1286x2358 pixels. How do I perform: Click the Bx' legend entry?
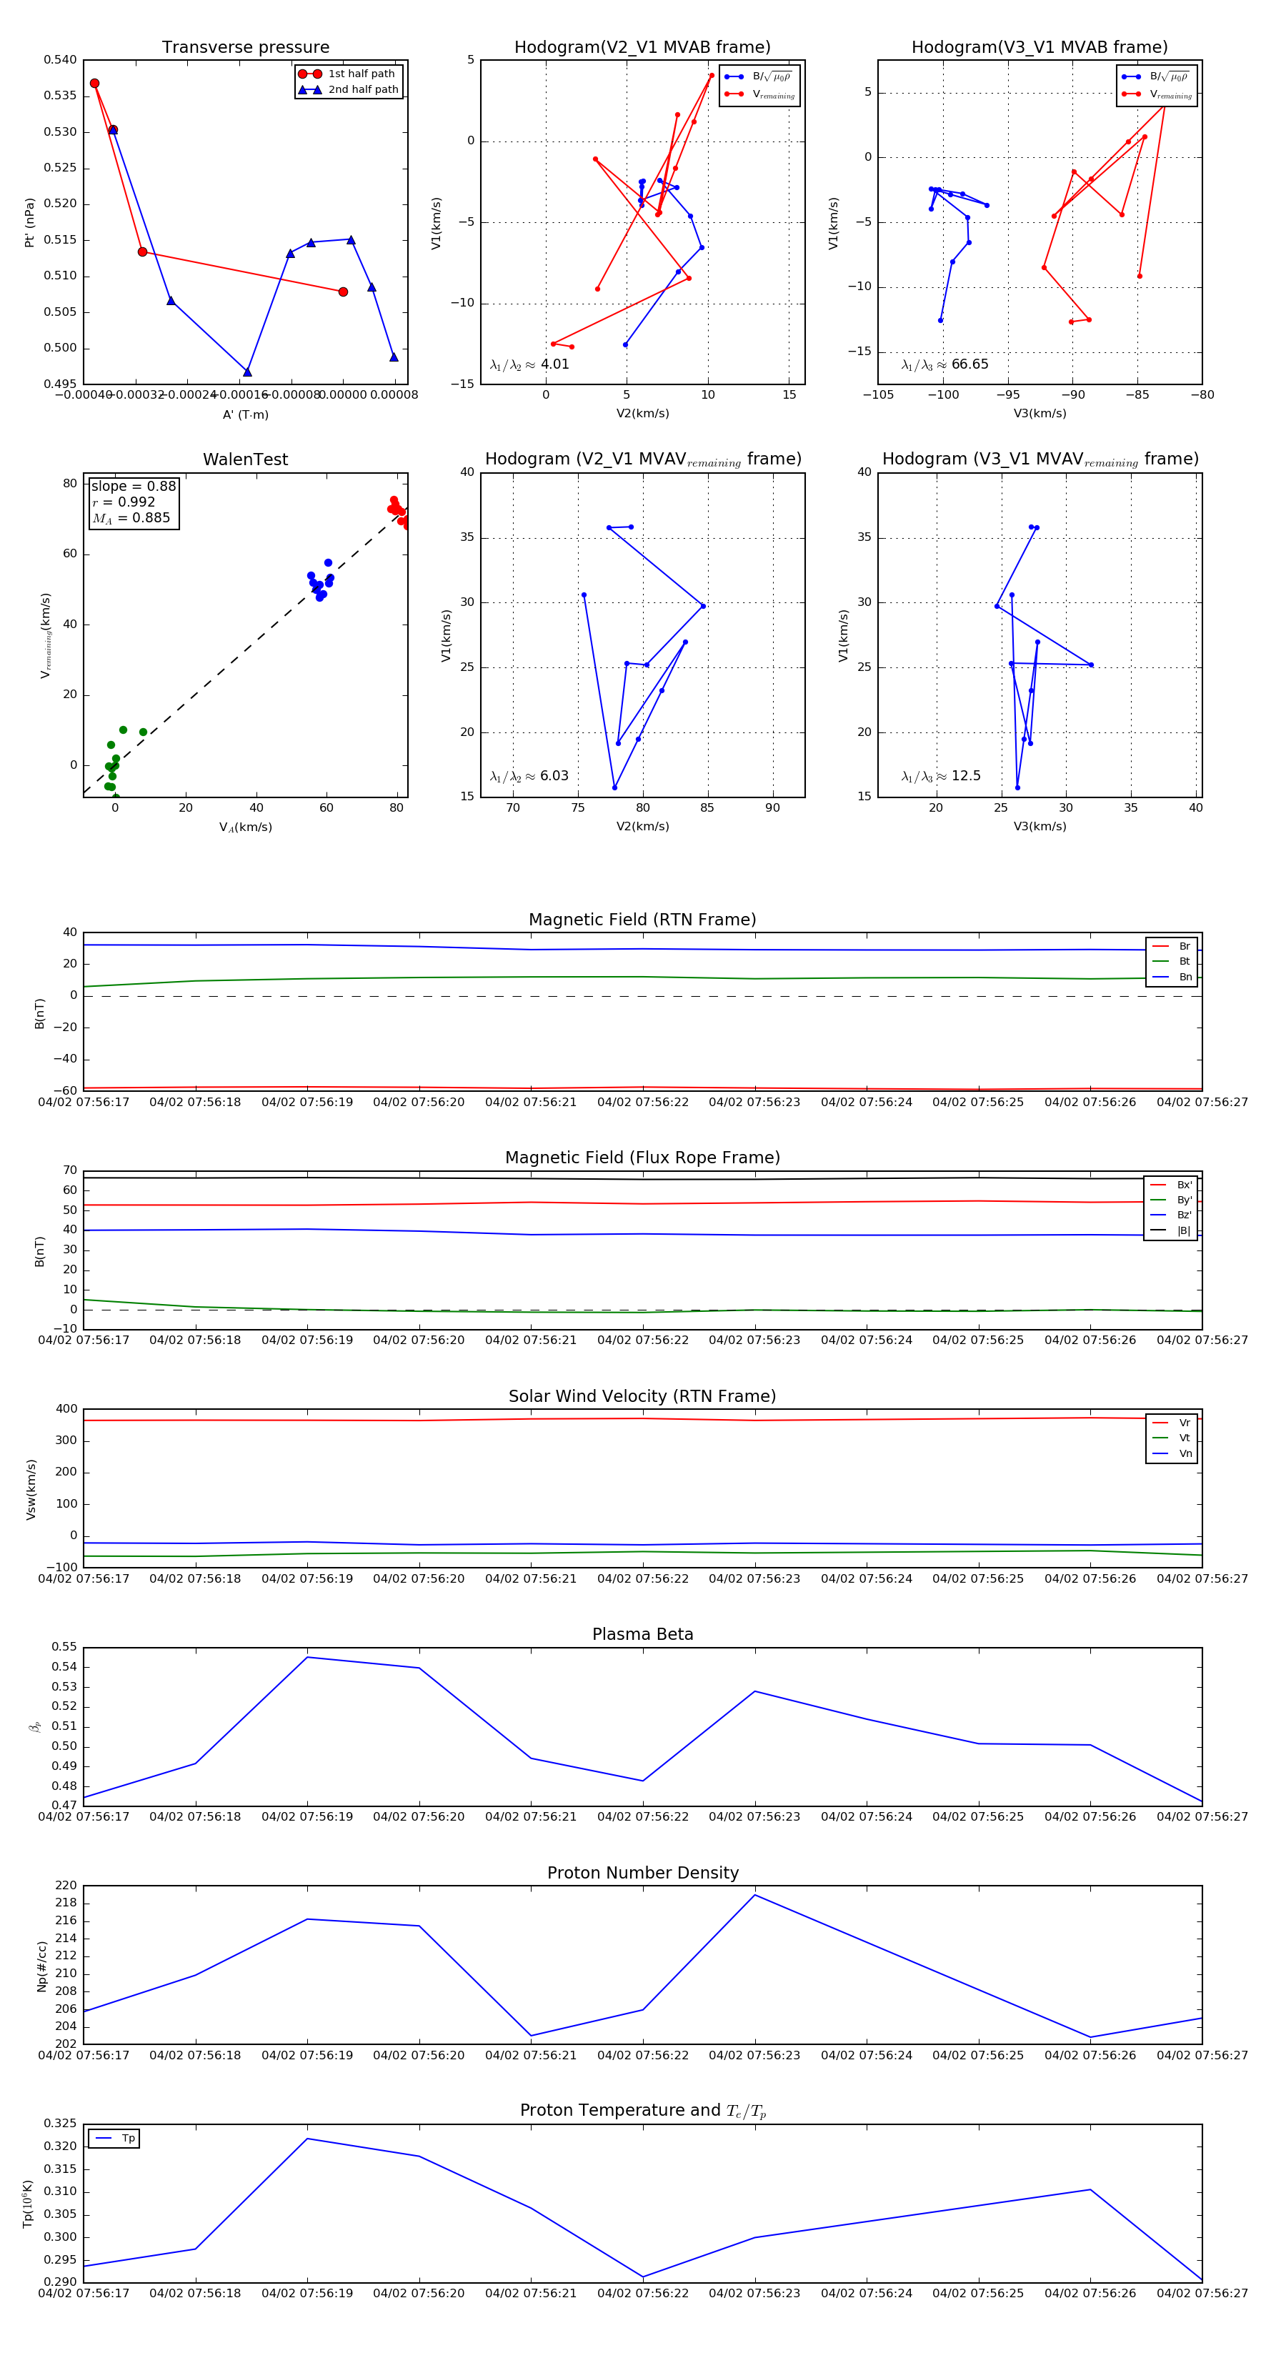[x=1171, y=1185]
